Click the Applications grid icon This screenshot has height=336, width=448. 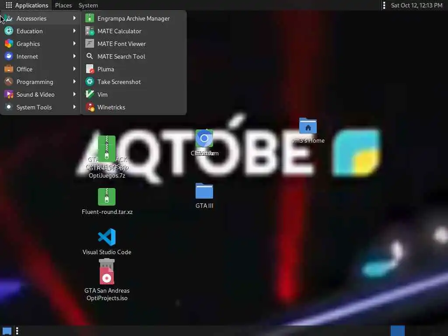[9, 5]
